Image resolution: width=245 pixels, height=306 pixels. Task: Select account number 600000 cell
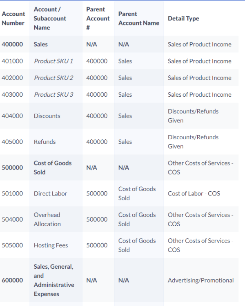coord(12,280)
